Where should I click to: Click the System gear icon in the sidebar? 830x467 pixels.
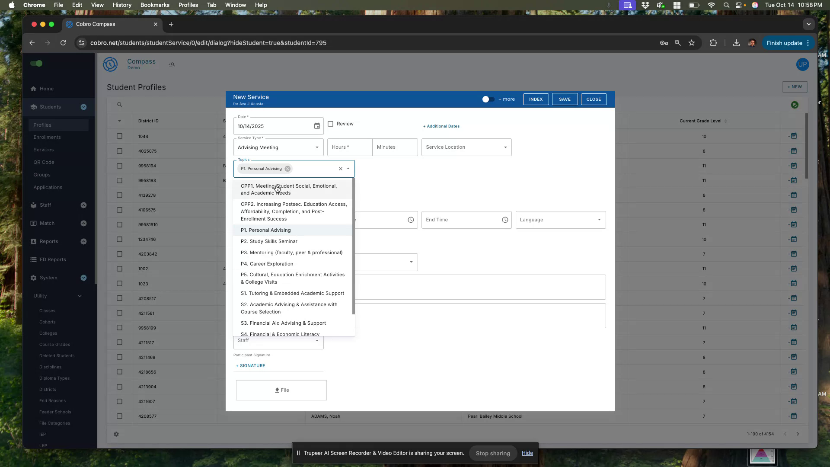coord(34,278)
